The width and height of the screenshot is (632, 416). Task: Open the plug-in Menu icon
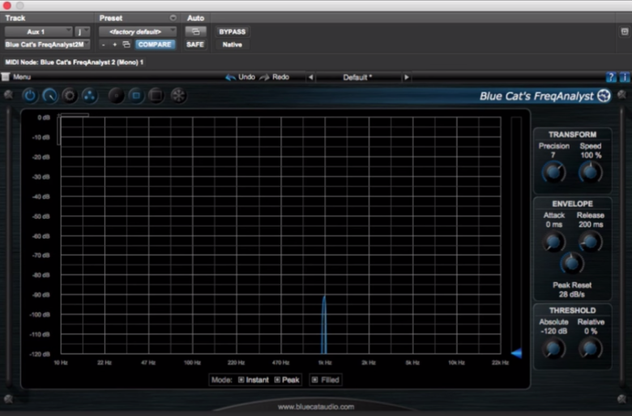[6, 77]
